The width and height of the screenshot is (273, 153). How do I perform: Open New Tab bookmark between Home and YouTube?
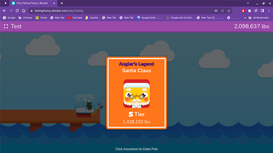pyautogui.click(x=57, y=18)
